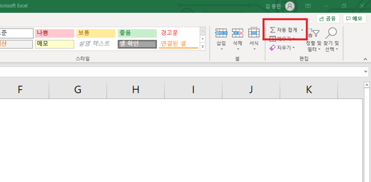Screen dimensions: 371x182
Task: Expand the cell styles gallery
Action: tap(203, 47)
